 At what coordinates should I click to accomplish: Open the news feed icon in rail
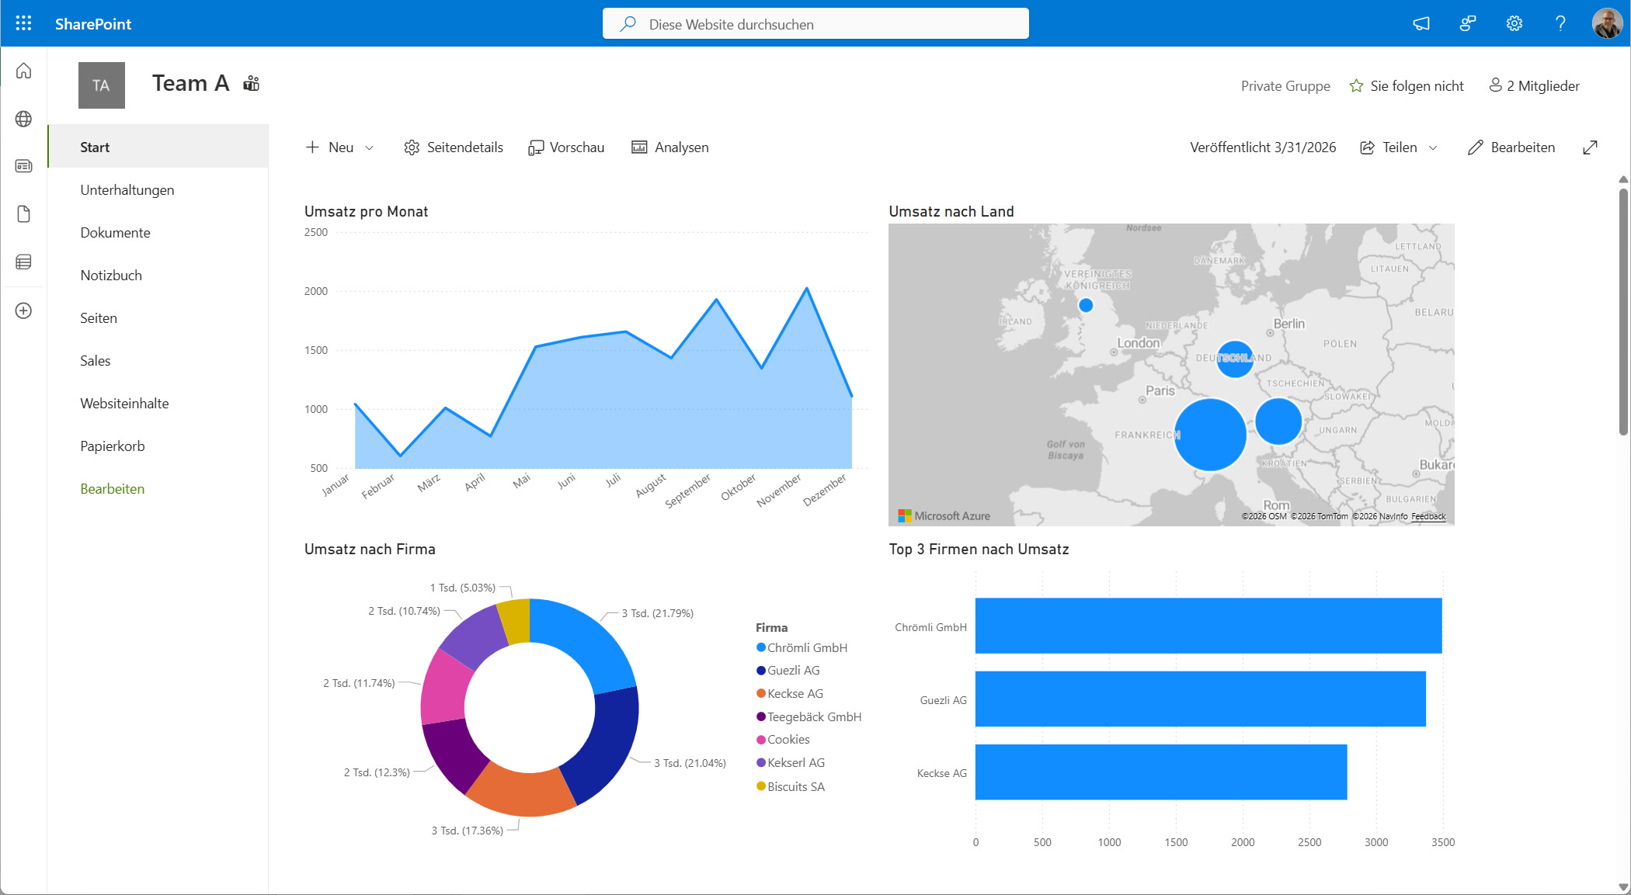23,166
